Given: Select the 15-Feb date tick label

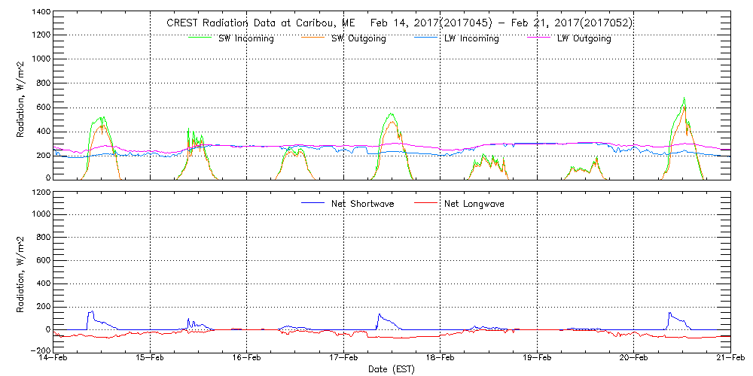Looking at the screenshot, I should click(x=151, y=359).
